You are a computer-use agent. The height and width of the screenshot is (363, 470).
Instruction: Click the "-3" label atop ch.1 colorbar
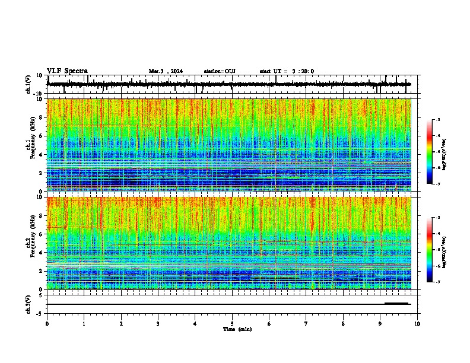click(x=437, y=119)
